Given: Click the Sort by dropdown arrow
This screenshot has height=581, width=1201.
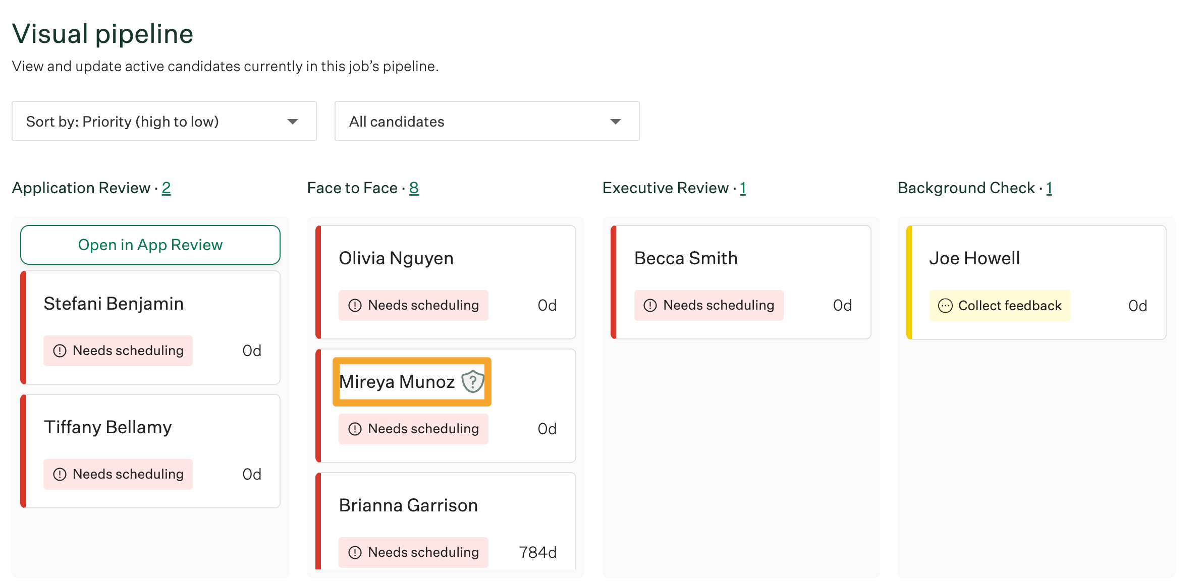Looking at the screenshot, I should click(293, 122).
